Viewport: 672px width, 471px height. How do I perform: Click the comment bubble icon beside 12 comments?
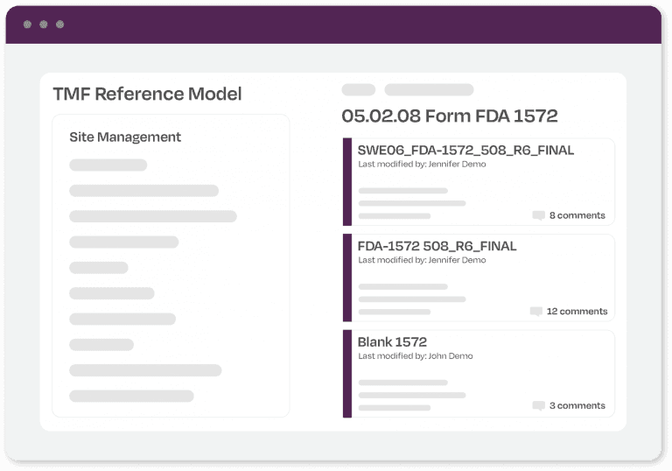tap(535, 312)
